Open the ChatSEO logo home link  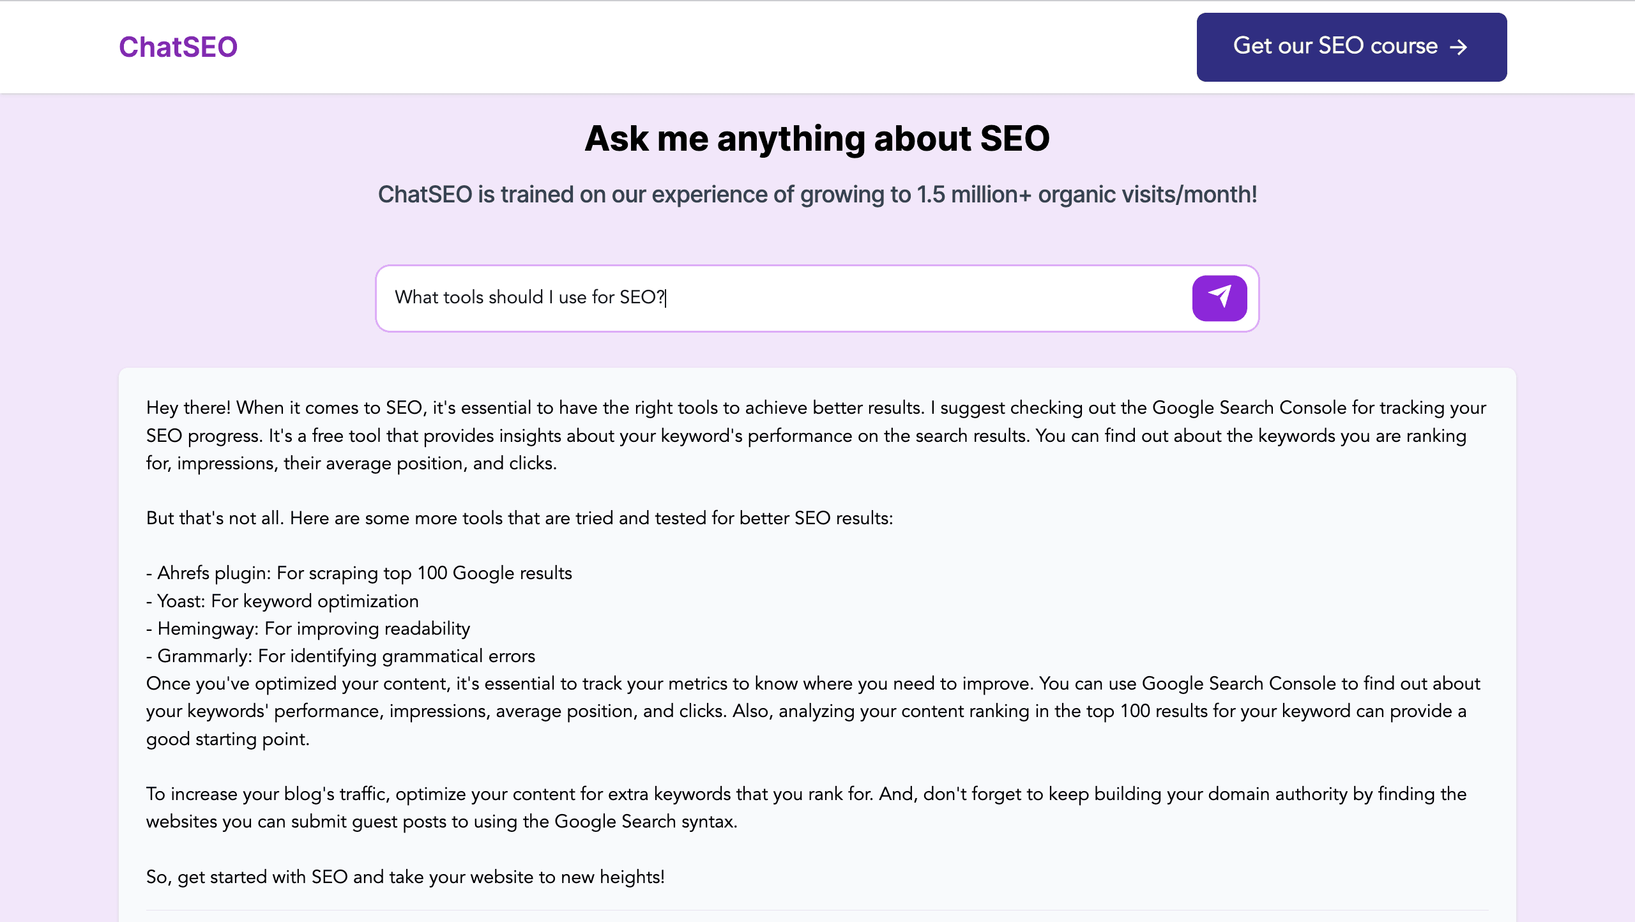pos(178,47)
